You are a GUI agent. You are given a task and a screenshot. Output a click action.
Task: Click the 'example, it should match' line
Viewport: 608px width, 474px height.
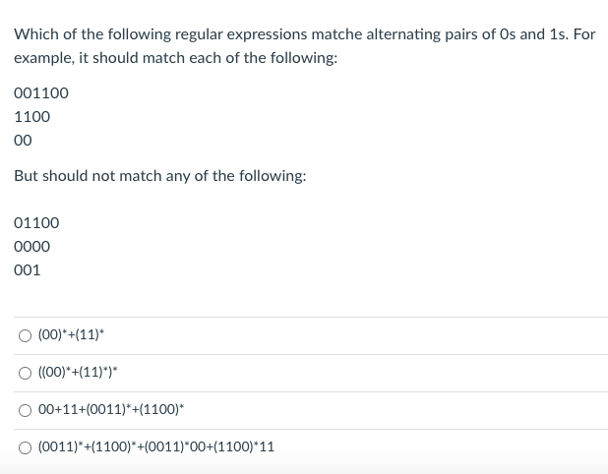click(176, 58)
